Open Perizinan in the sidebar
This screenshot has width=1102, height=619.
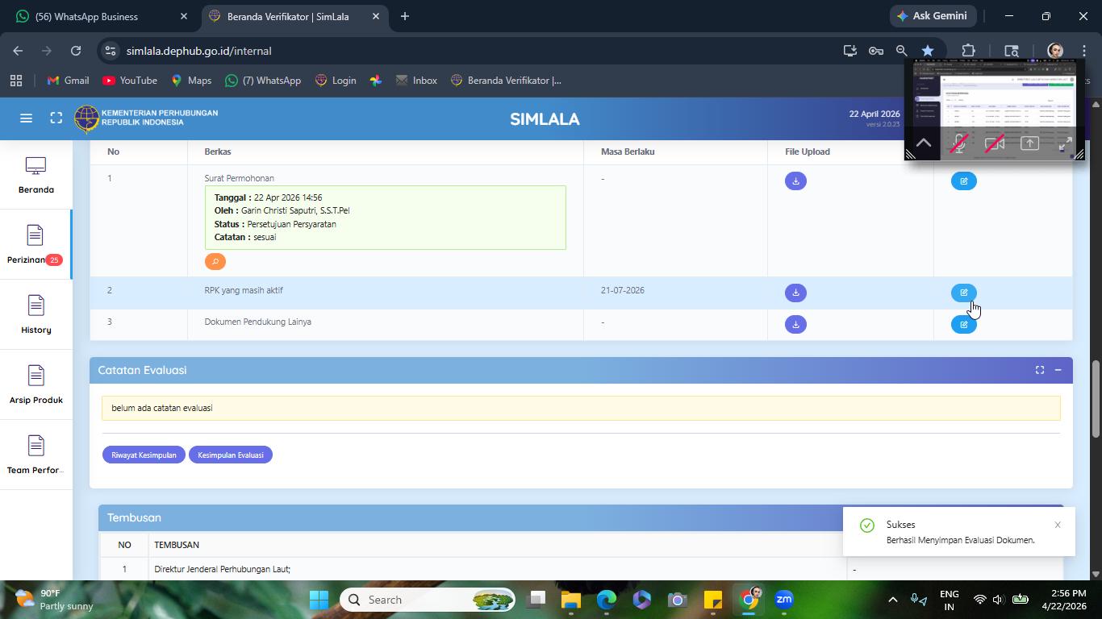coord(35,244)
